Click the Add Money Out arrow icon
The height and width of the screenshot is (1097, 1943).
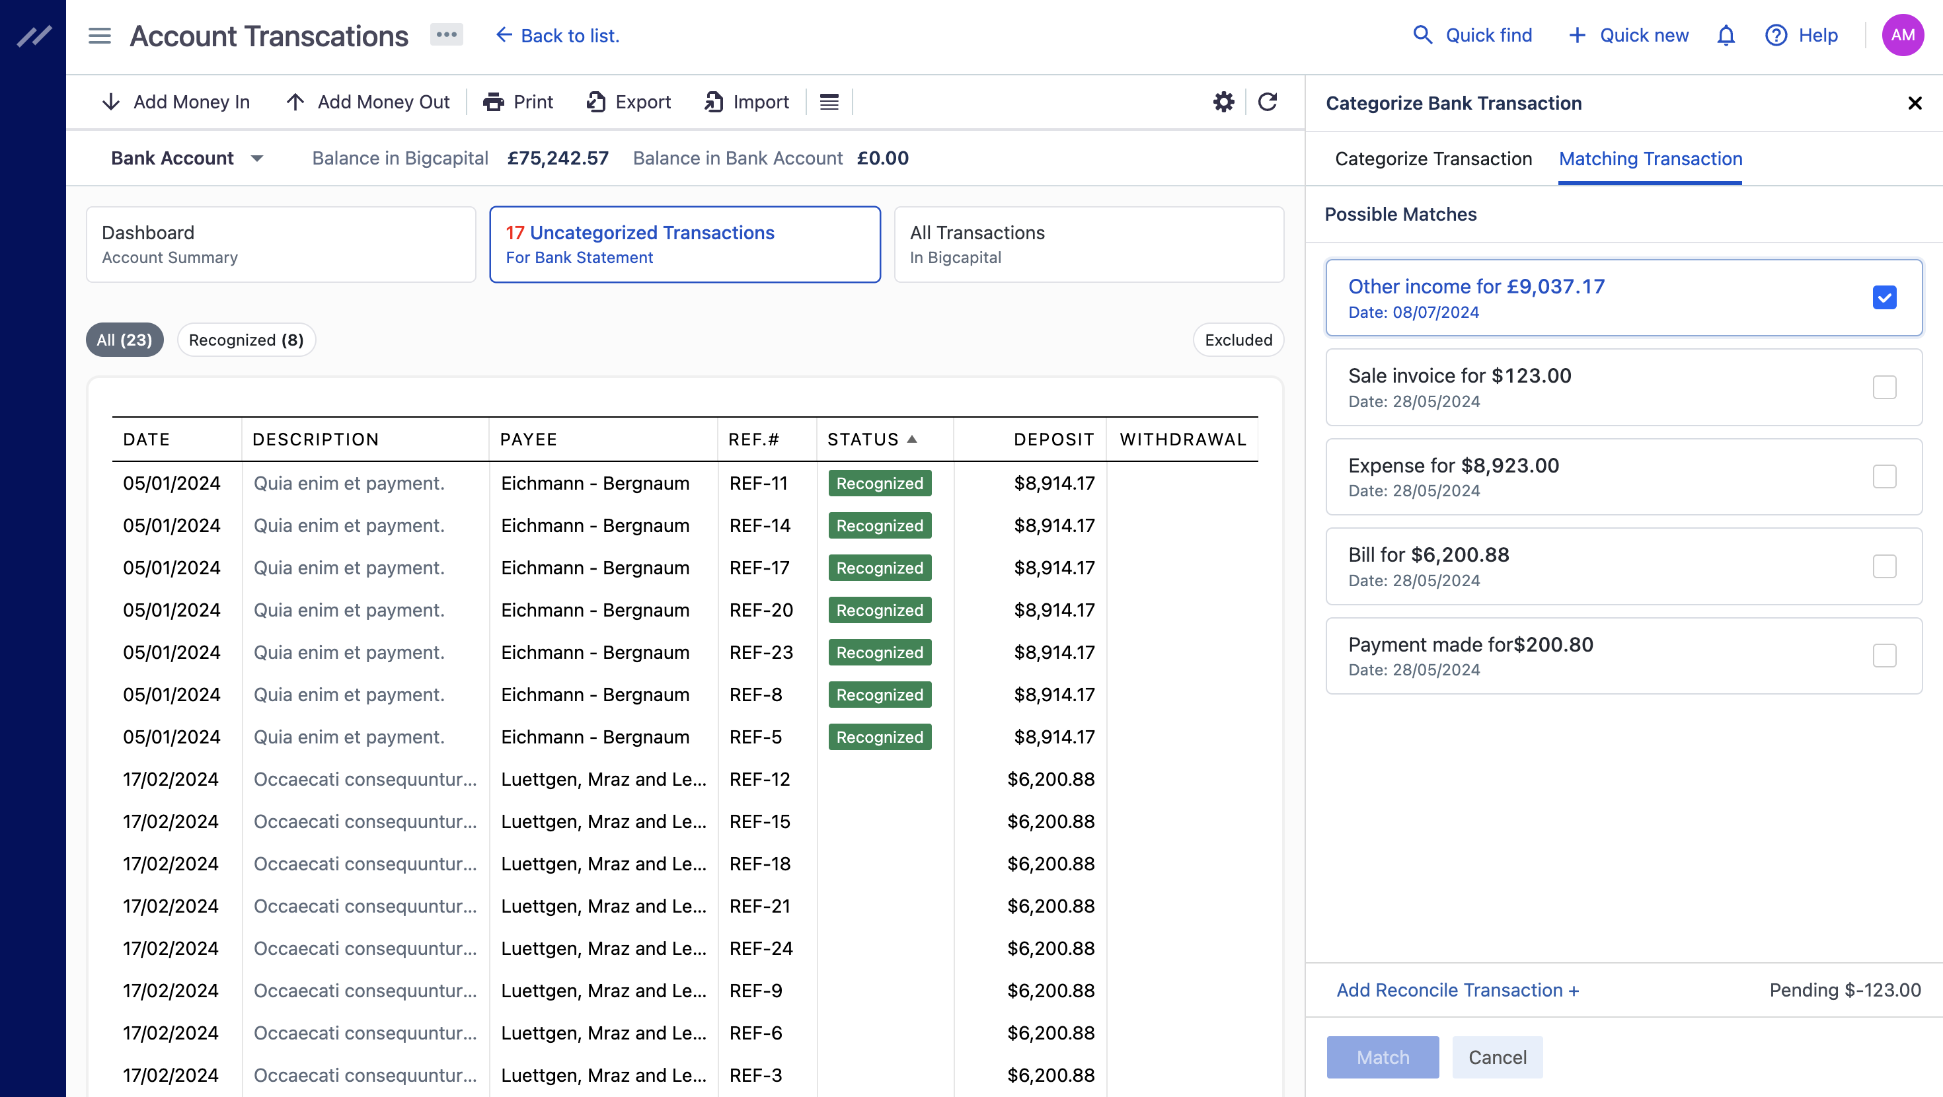coord(295,102)
